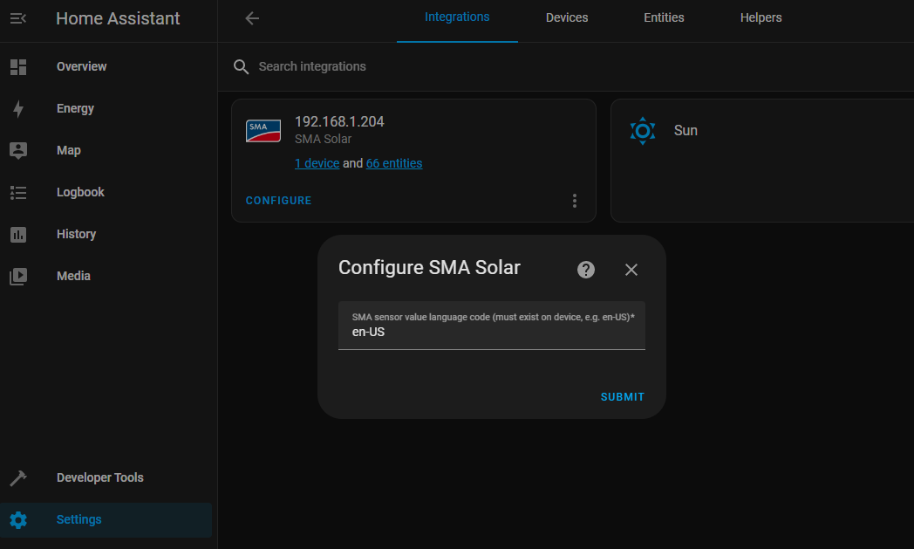Switch to the Integrations tab
This screenshot has height=549, width=914.
pos(457,17)
